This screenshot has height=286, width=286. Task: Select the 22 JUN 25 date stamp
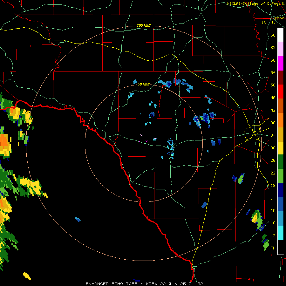[173, 284]
